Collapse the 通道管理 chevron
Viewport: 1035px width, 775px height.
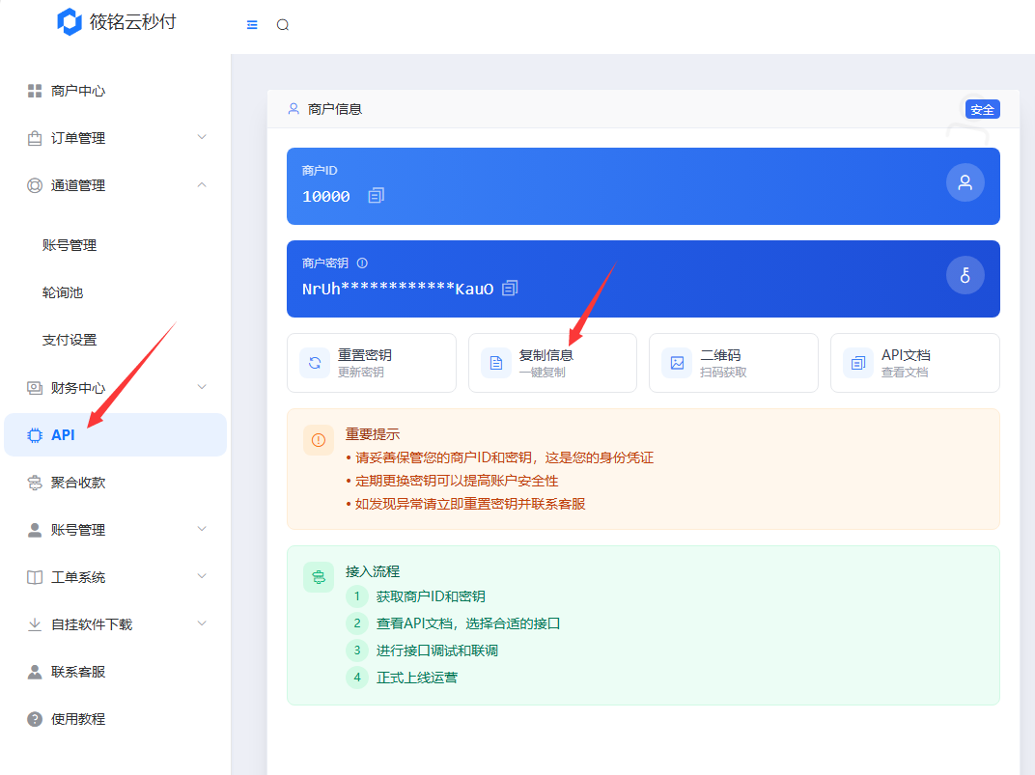[x=202, y=184]
